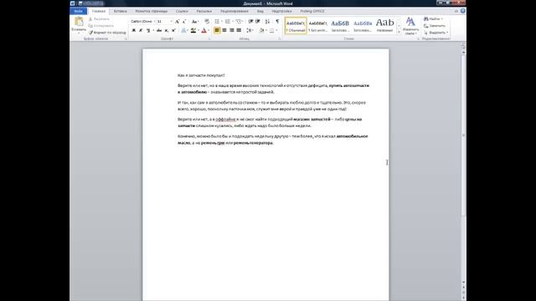Toggle Superscript formatting
This screenshot has width=536, height=301.
(x=173, y=30)
